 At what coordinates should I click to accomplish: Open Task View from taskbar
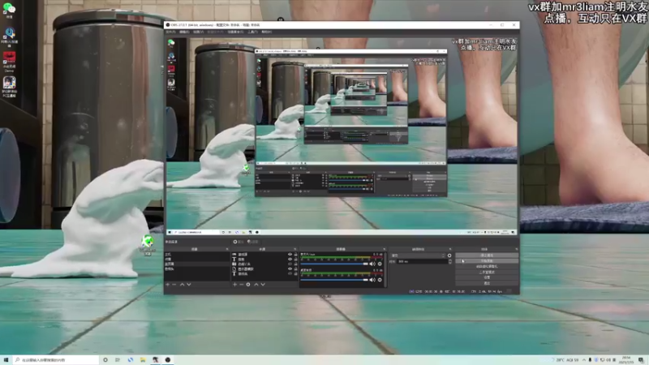(118, 360)
